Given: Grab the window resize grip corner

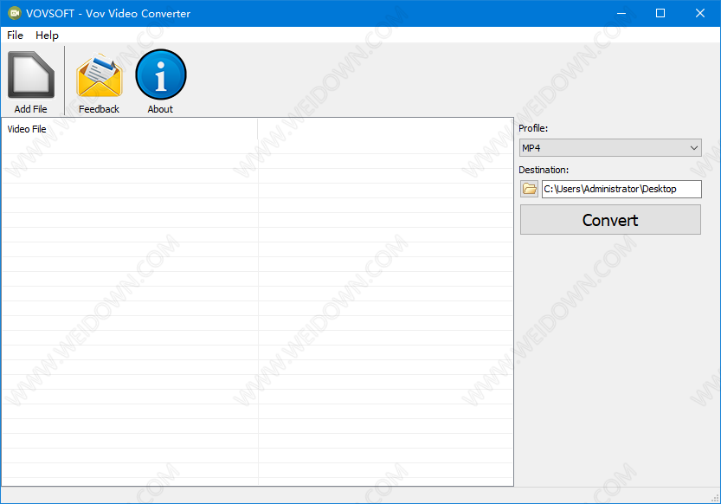Looking at the screenshot, I should (x=715, y=498).
